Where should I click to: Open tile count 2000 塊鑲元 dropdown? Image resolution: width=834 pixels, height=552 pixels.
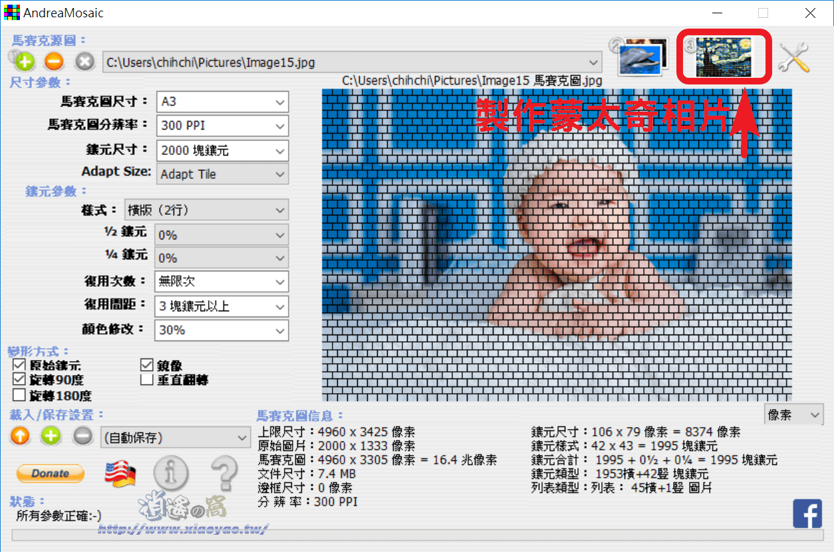(x=223, y=150)
